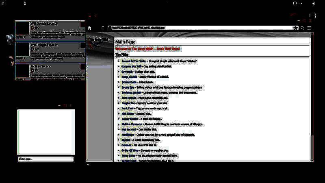Image resolution: width=325 pixels, height=183 pixels.
Task: Click the Main Page heading
Action: 126,42
